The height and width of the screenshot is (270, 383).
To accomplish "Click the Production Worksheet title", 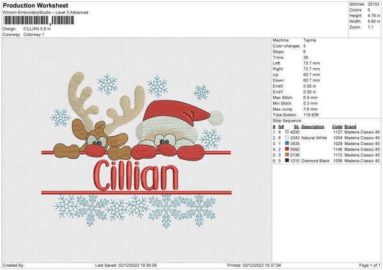I will point(35,5).
